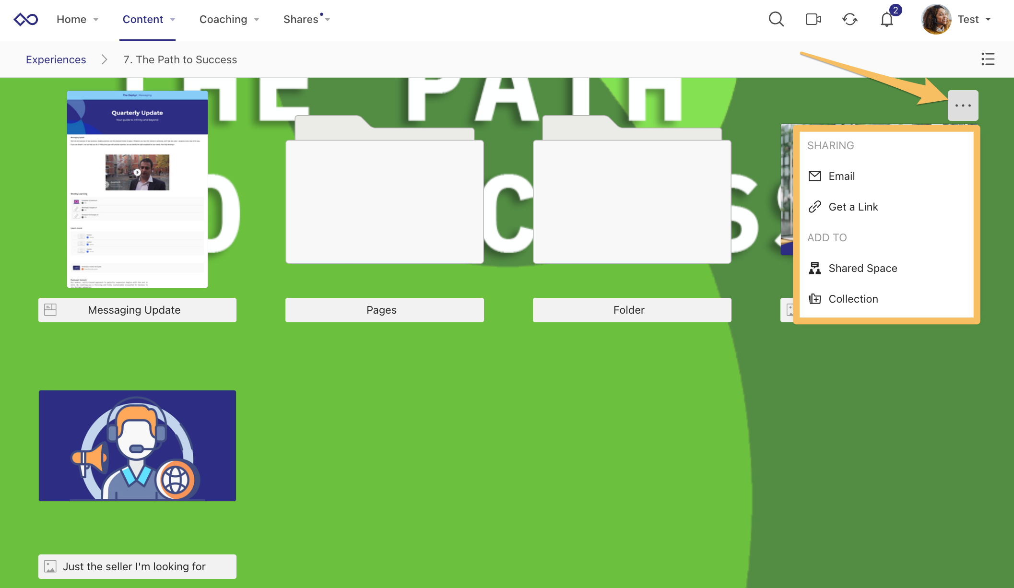Expand the Home dropdown
Screen dimensions: 1014x588
[x=78, y=19]
